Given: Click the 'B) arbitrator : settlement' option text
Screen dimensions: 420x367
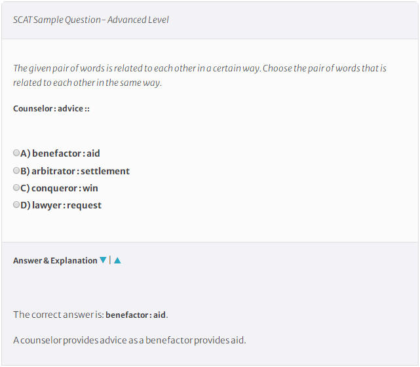Looking at the screenshot, I should click(75, 171).
